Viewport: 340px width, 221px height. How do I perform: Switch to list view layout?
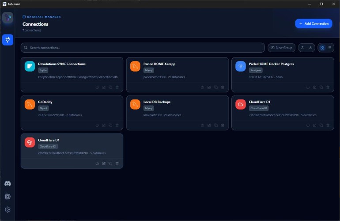pyautogui.click(x=329, y=48)
